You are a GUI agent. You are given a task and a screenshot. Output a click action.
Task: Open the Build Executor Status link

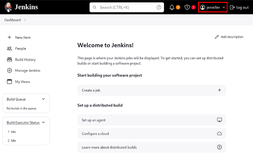(x=23, y=123)
